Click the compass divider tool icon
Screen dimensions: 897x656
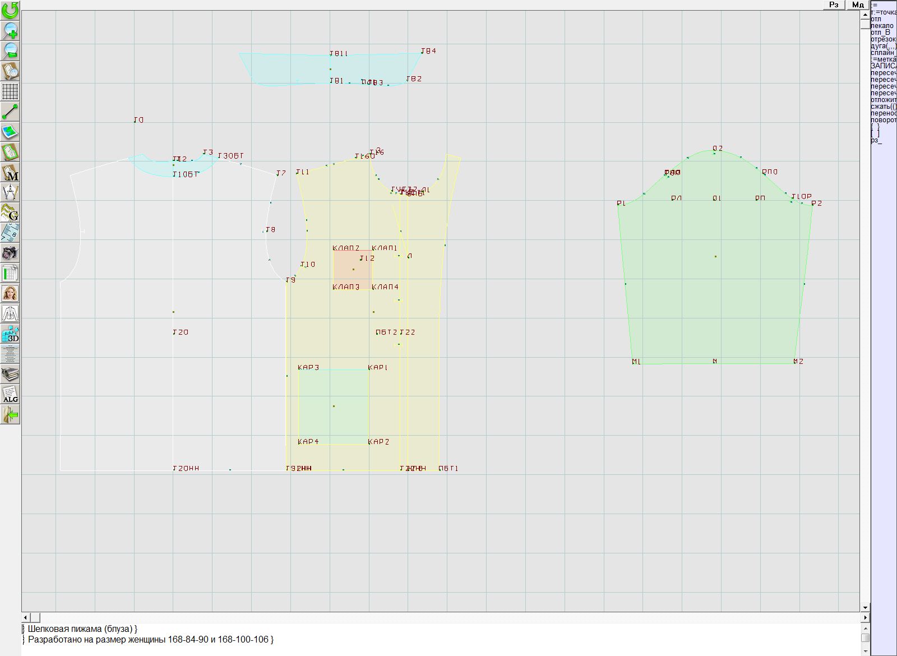[10, 193]
